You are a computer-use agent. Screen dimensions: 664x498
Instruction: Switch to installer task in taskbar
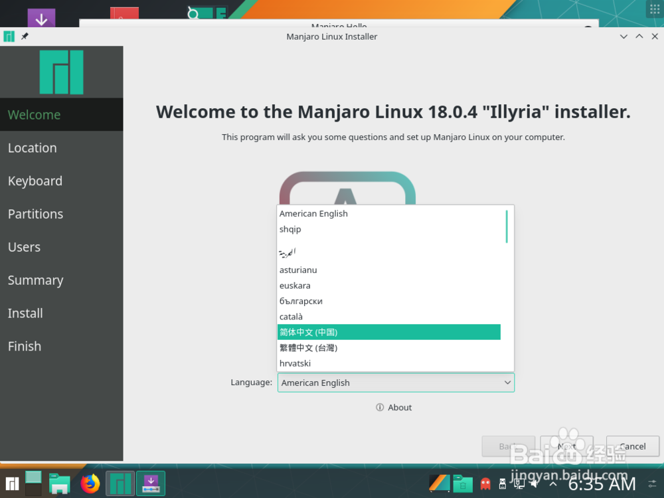[151, 483]
